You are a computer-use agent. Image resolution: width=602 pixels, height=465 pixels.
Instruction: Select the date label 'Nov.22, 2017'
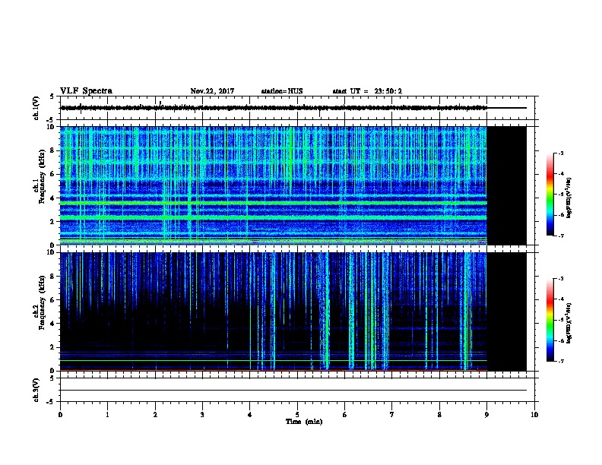(x=212, y=91)
